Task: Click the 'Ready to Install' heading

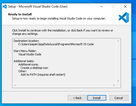Action: [x=20, y=14]
